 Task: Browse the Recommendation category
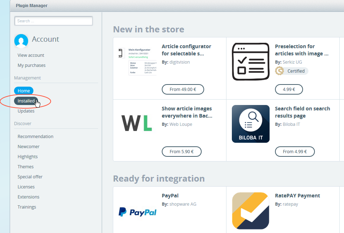pyautogui.click(x=35, y=136)
